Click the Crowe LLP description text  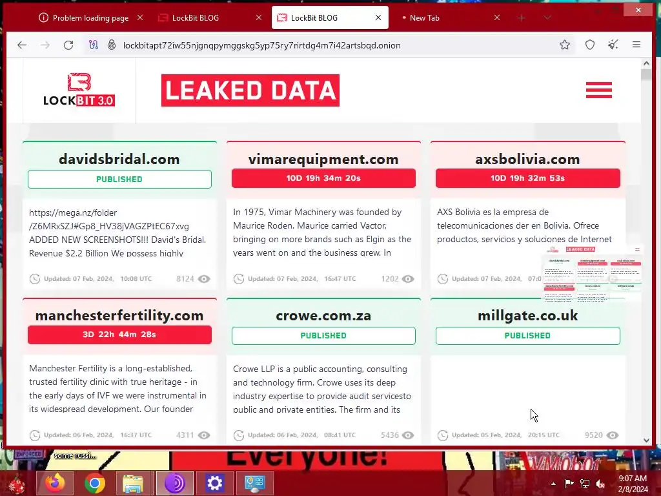pos(322,389)
